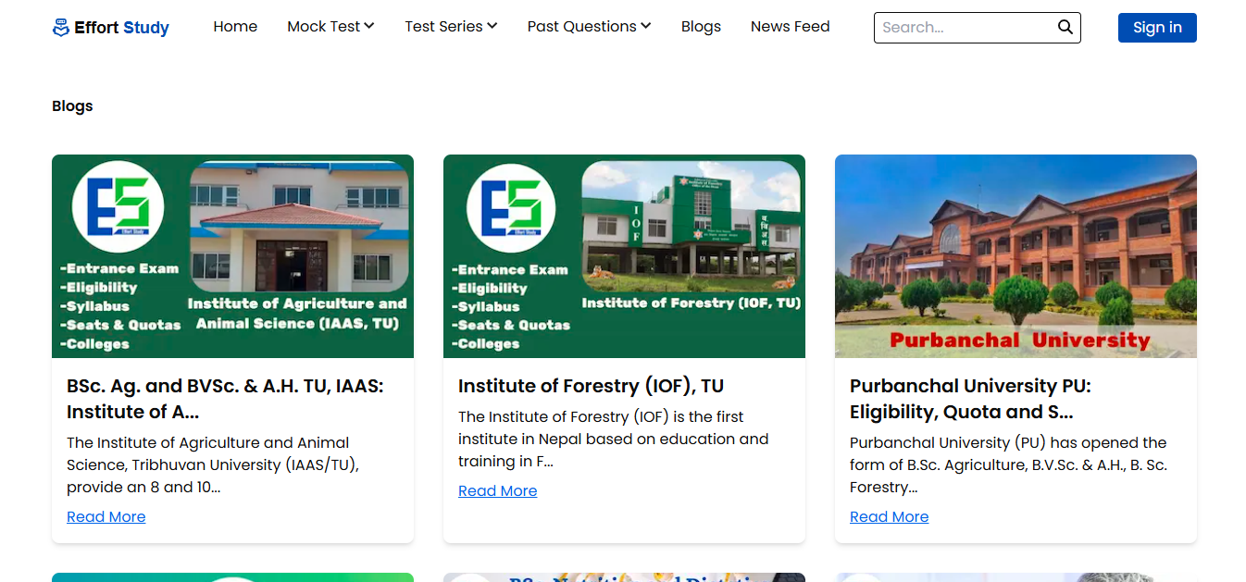Screen dimensions: 1246x582
Task: Open the Purbanchal University campus thumbnail
Action: coord(1015,256)
